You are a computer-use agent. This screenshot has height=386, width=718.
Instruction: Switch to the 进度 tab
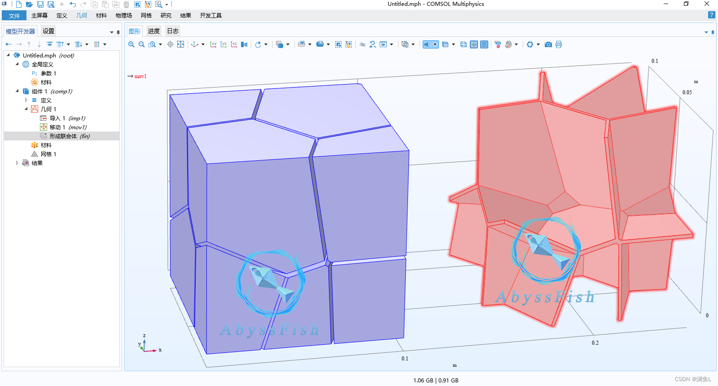click(154, 31)
